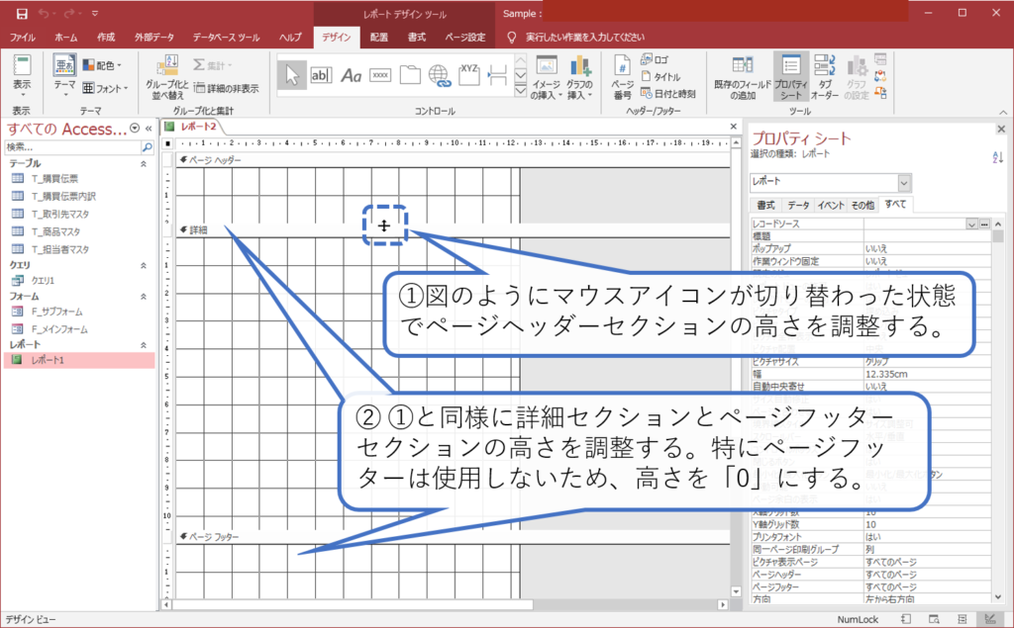Open レポート1 in the navigation pane
Image resolution: width=1014 pixels, height=628 pixels.
point(48,360)
